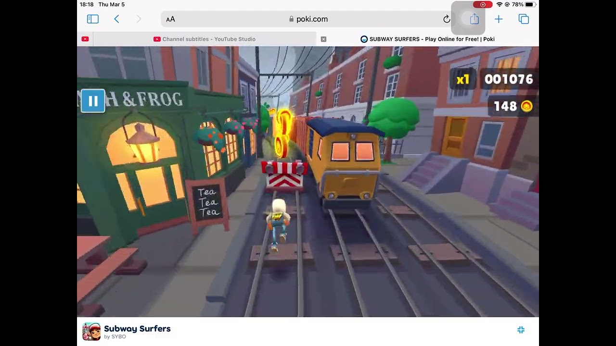The height and width of the screenshot is (346, 616).
Task: Click the x1 score multiplier
Action: (x=462, y=80)
